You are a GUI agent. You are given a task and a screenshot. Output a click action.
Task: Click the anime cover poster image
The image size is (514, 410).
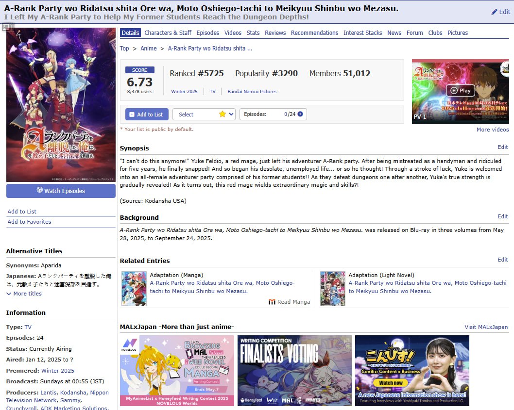(61, 105)
